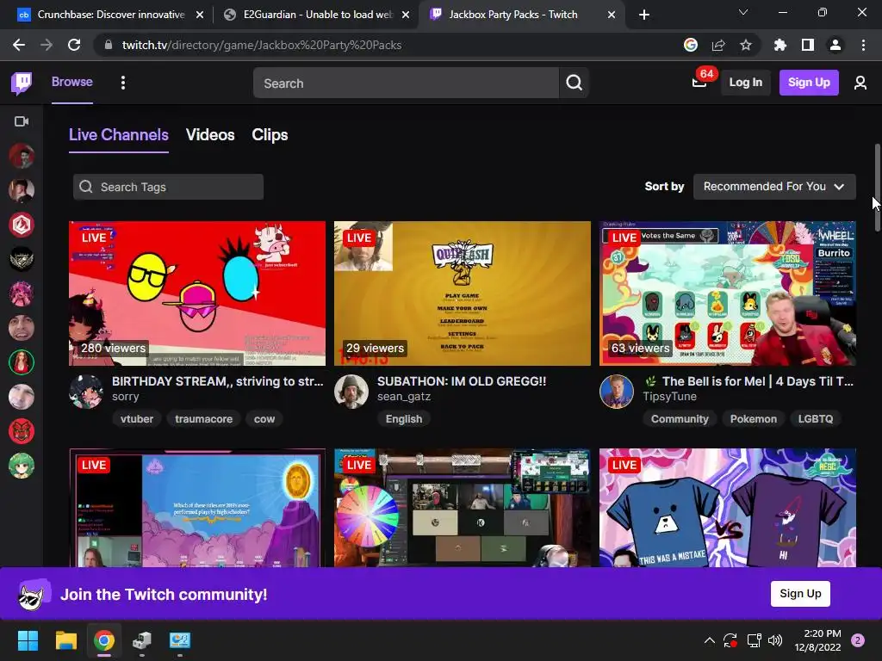Focus the main Search field
Screen dimensions: 882x661
click(x=407, y=83)
